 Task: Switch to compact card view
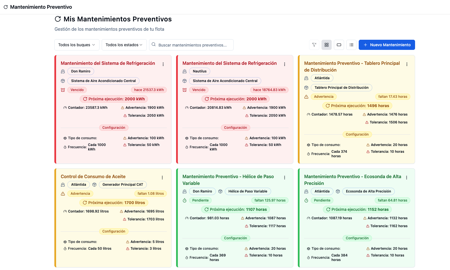[339, 45]
